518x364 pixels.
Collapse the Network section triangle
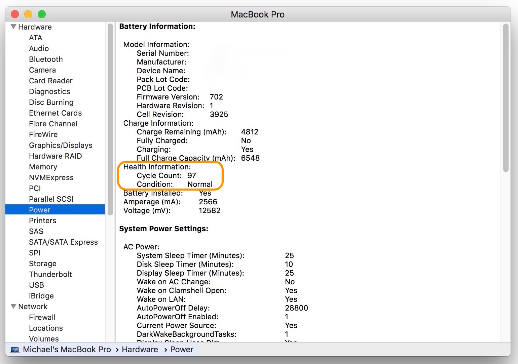tap(13, 307)
